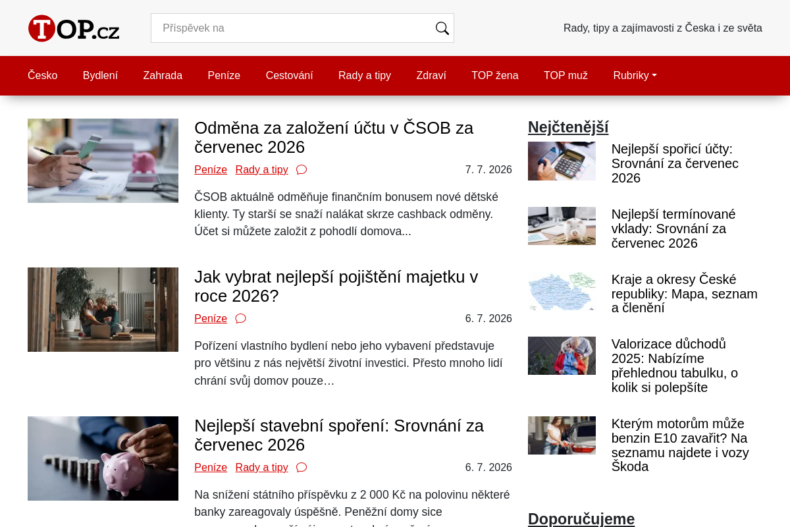Click pojištění majetku article thumbnail image

[103, 310]
